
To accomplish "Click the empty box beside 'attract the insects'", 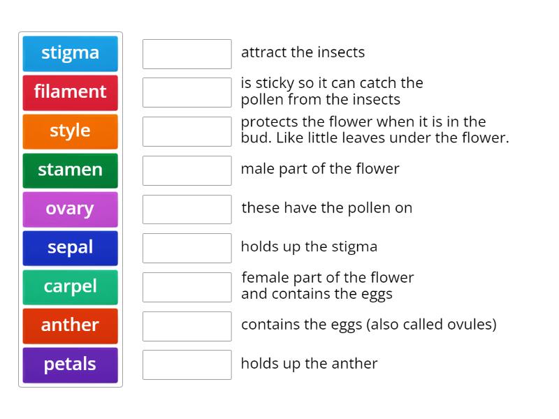I will 187,54.
